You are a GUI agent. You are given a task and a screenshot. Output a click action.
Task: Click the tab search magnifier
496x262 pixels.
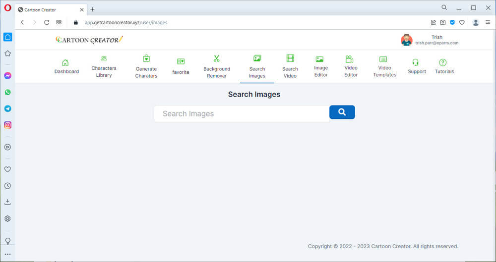(444, 7)
